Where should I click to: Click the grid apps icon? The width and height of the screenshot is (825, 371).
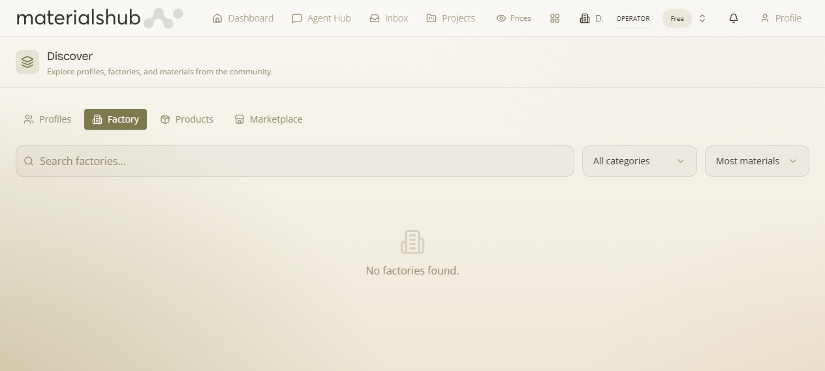point(555,18)
